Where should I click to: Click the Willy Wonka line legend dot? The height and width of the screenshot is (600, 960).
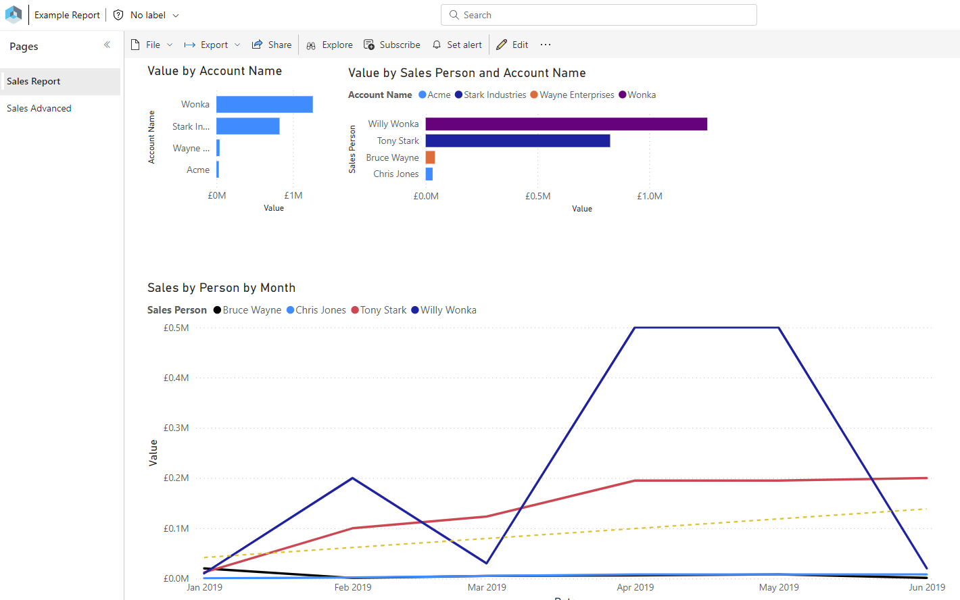point(415,310)
